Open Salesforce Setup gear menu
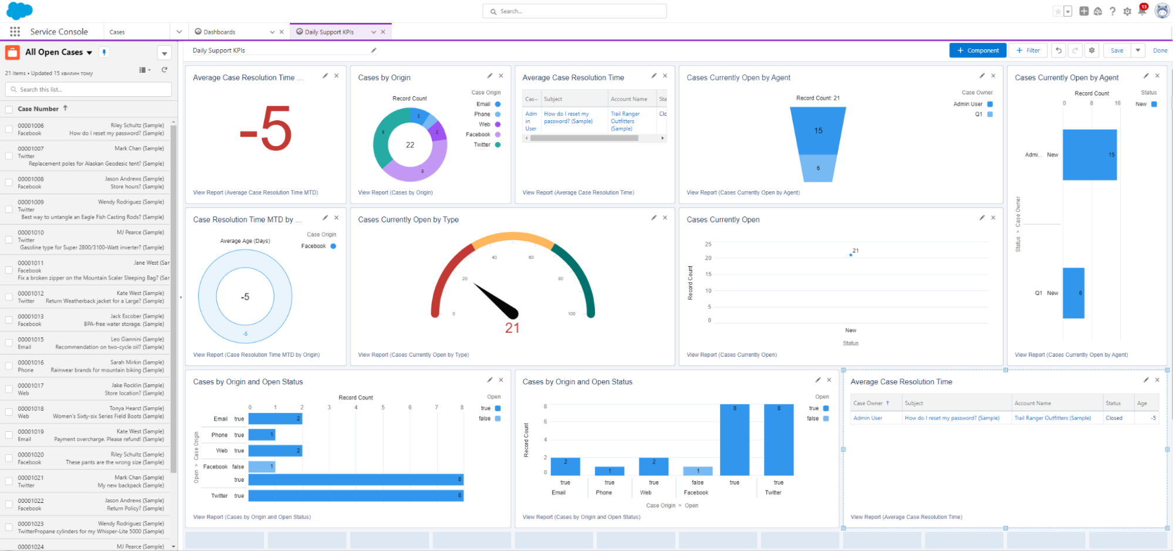1173x551 pixels. point(1127,11)
